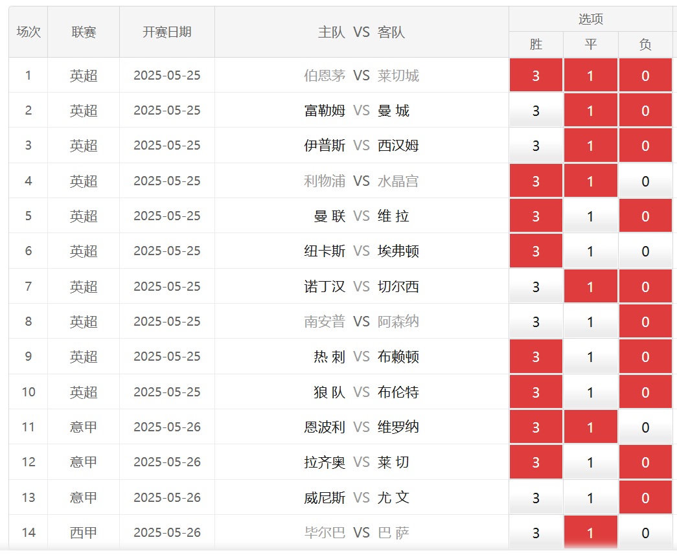This screenshot has height=555, width=677.
Task: Toggle win option 3 for 热刺 VS 布赖顿
Action: (x=536, y=356)
